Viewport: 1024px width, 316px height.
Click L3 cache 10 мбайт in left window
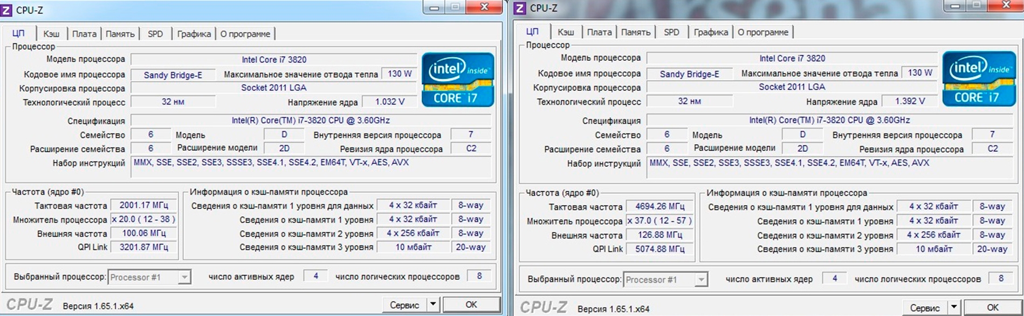tap(414, 247)
